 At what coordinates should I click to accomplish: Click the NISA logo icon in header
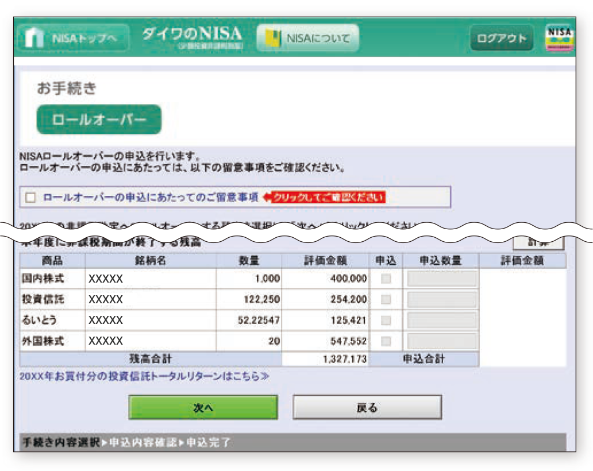(x=559, y=38)
